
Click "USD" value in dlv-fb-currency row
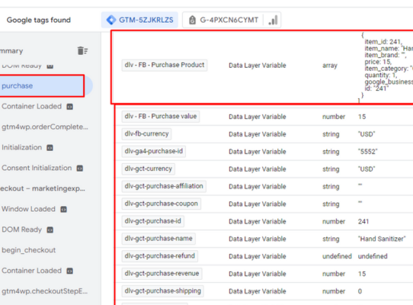coord(367,134)
